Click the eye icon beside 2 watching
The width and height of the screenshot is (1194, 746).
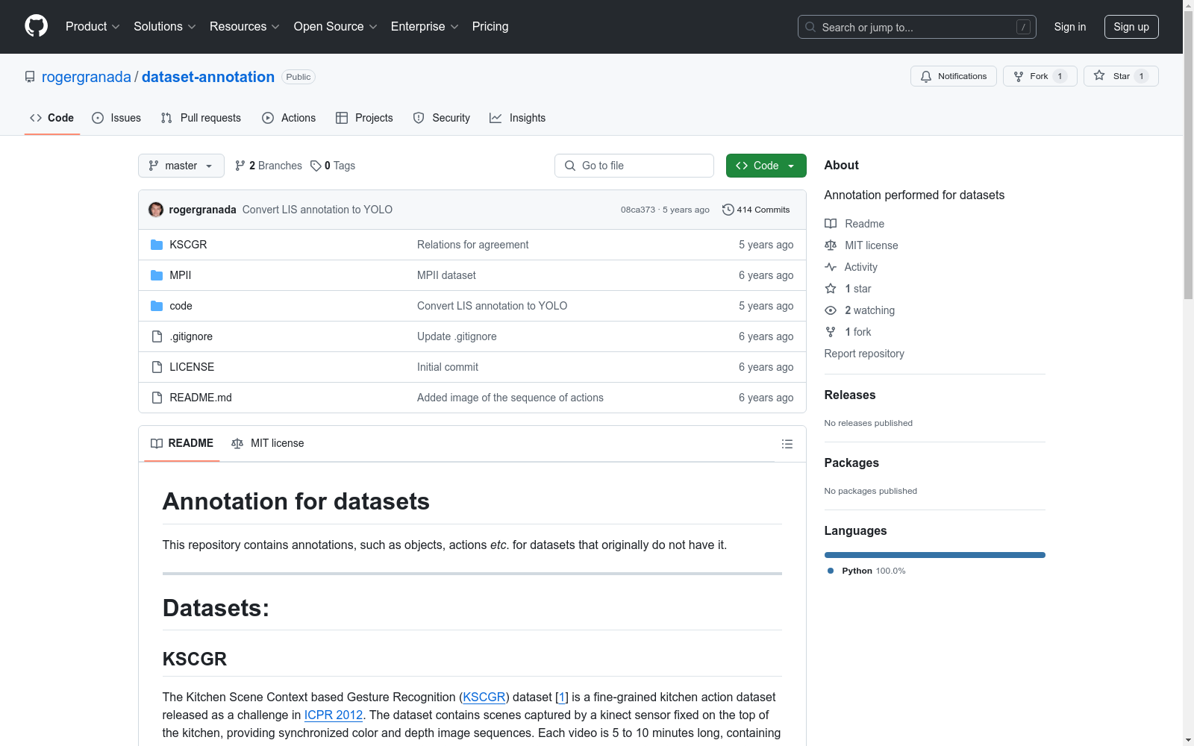point(831,310)
